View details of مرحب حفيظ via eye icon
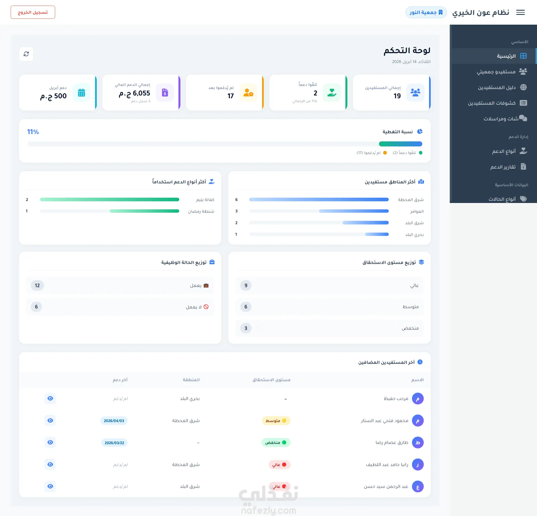This screenshot has width=537, height=516. pos(50,398)
